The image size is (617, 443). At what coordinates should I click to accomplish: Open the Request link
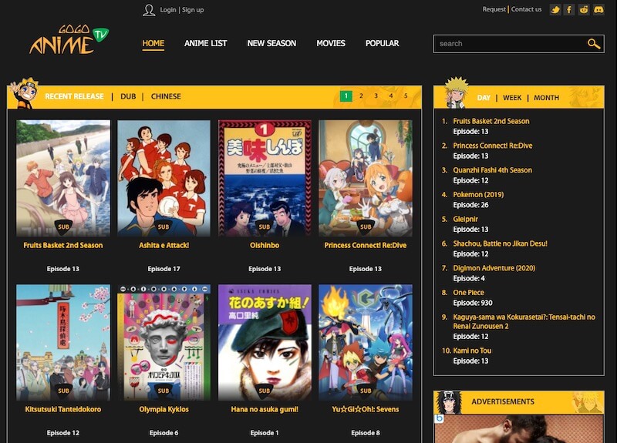[x=494, y=9]
